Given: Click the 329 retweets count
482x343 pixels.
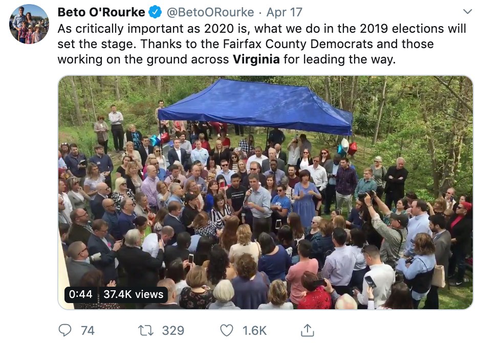Looking at the screenshot, I should coord(173,331).
